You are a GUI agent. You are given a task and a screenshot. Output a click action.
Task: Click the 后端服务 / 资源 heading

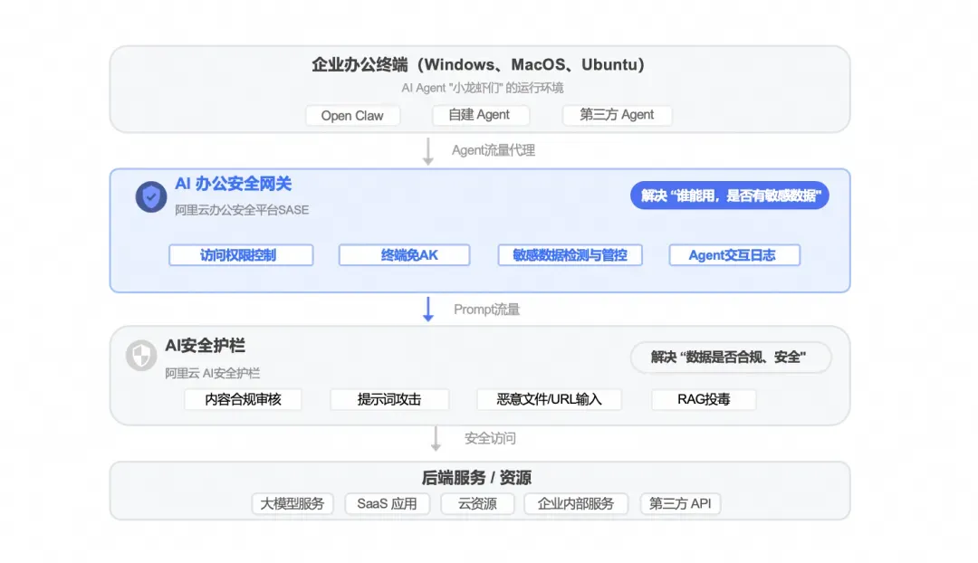[x=476, y=478]
